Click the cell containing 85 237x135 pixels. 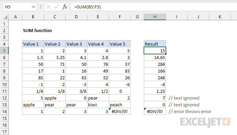pos(33,78)
